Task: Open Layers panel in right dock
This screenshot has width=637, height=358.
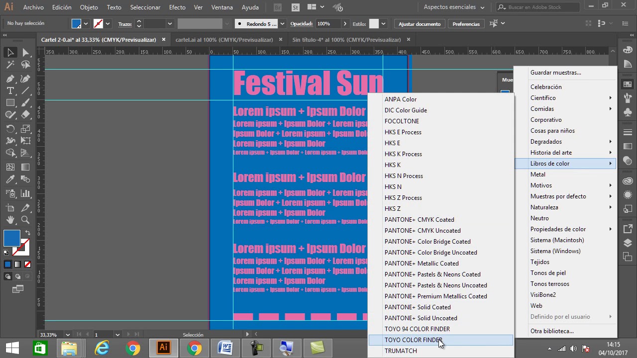Action: click(628, 243)
